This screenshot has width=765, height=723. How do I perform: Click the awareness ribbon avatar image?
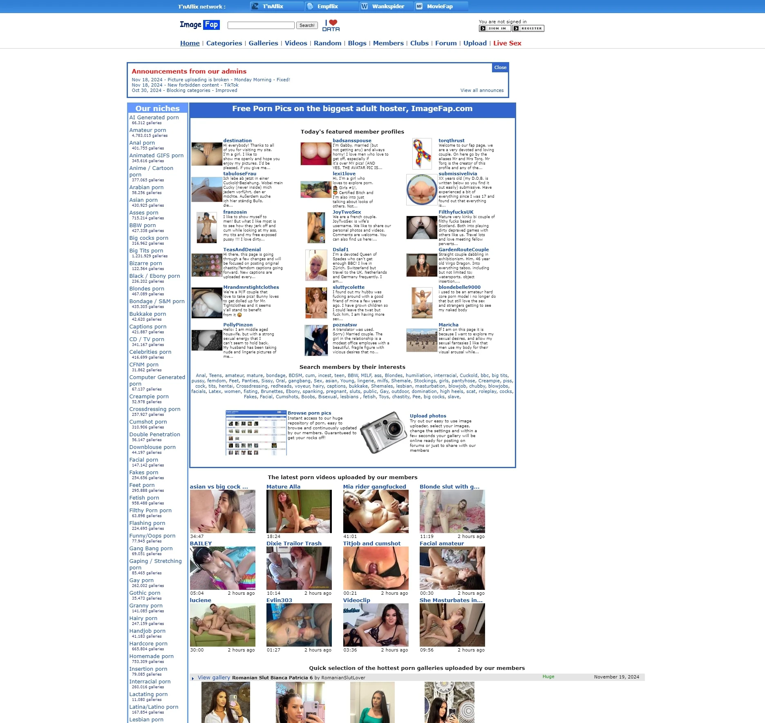(422, 154)
